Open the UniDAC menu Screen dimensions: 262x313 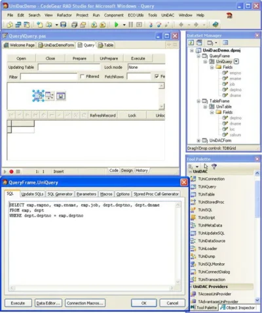[168, 15]
